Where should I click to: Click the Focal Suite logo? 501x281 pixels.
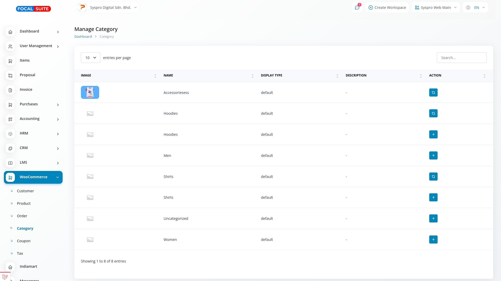point(33,9)
